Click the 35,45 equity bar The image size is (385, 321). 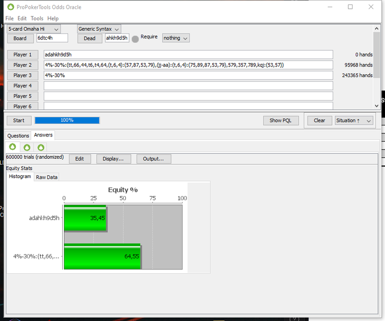tap(85, 218)
